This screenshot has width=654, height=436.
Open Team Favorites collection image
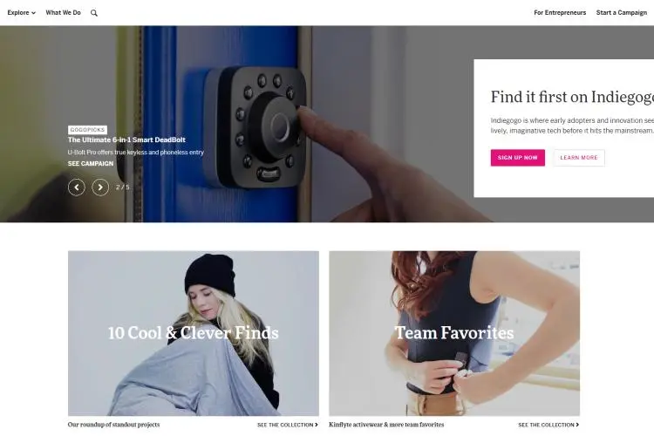click(x=454, y=333)
